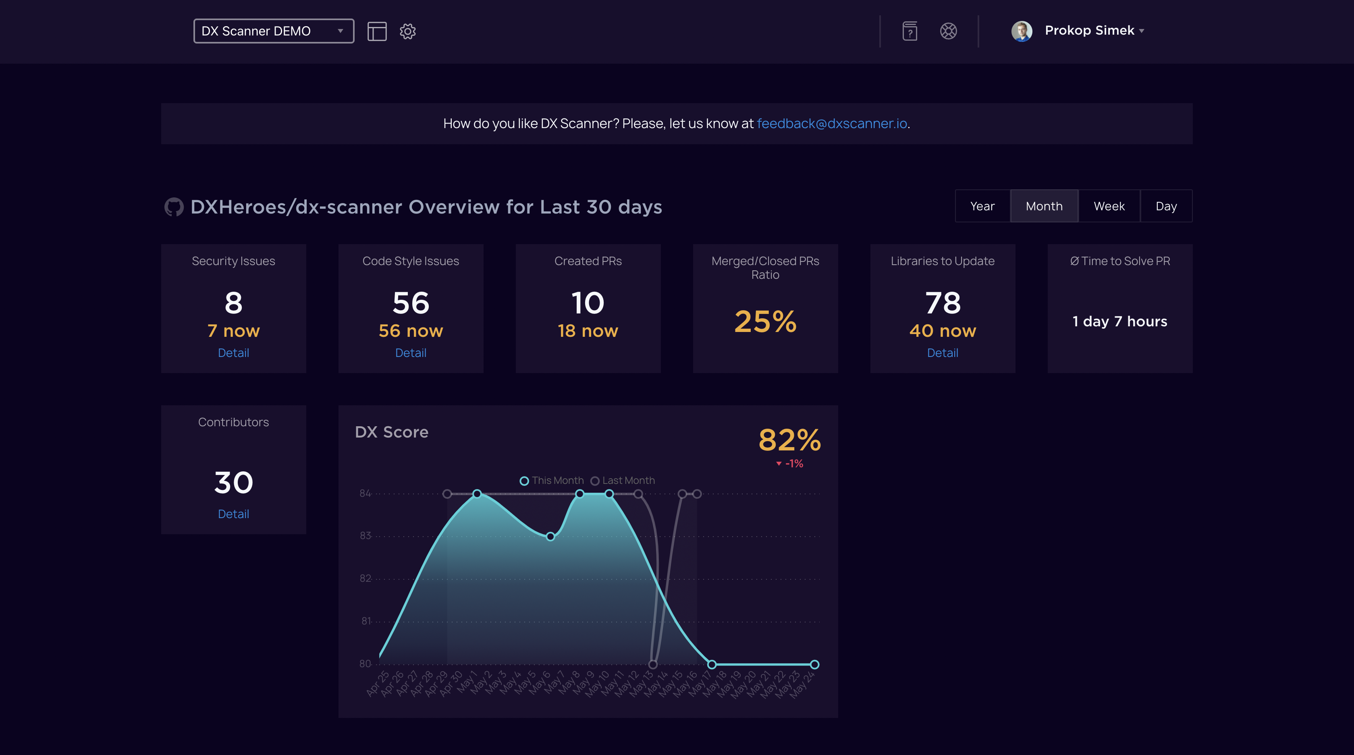Open Detail link under Contributors
Screen dimensions: 1354x755
233,514
